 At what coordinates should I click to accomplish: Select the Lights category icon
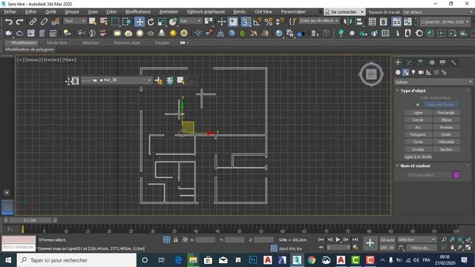point(413,72)
